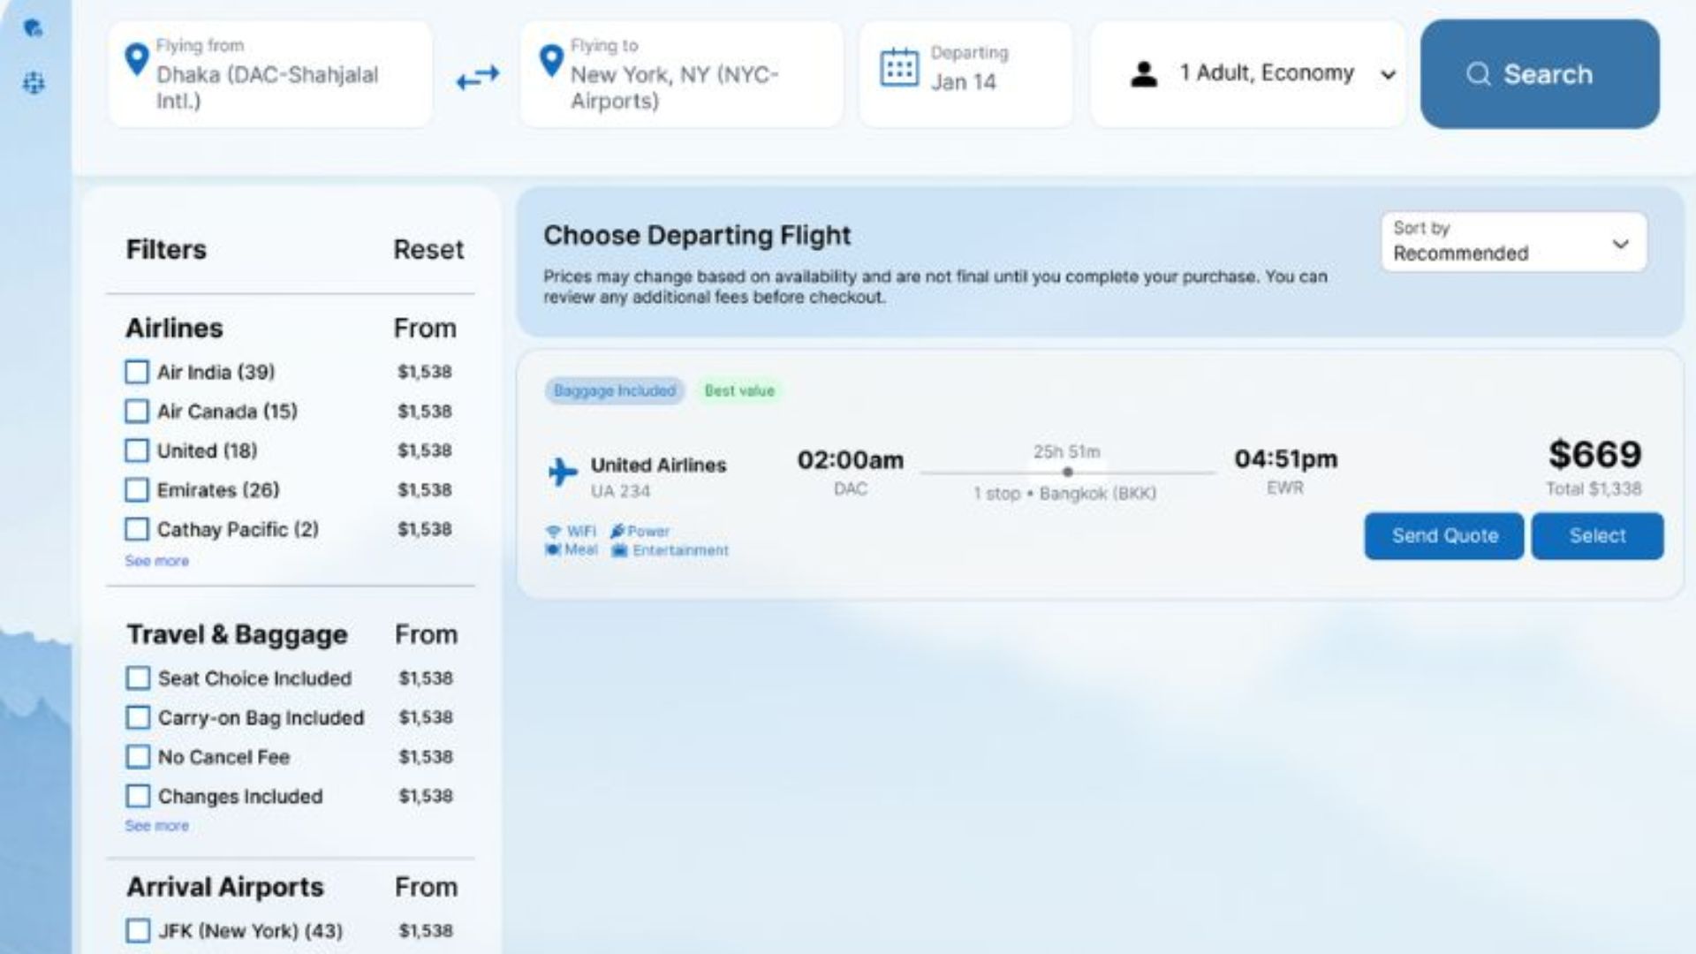This screenshot has width=1696, height=954.
Task: Expand the 1 Adult, Economy traveler dropdown
Action: [1247, 74]
